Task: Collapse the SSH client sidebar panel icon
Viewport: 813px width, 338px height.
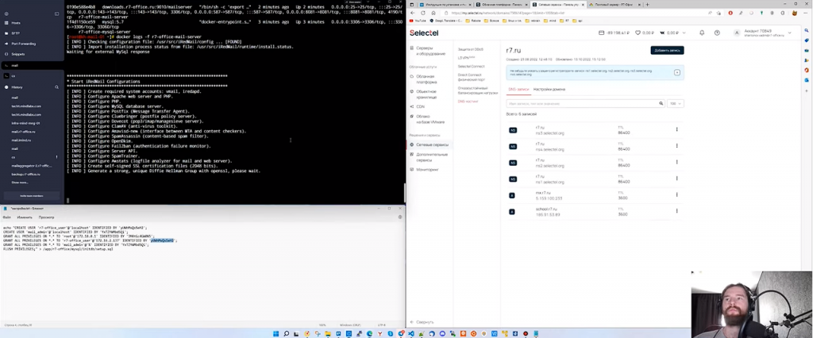Action: (x=57, y=13)
